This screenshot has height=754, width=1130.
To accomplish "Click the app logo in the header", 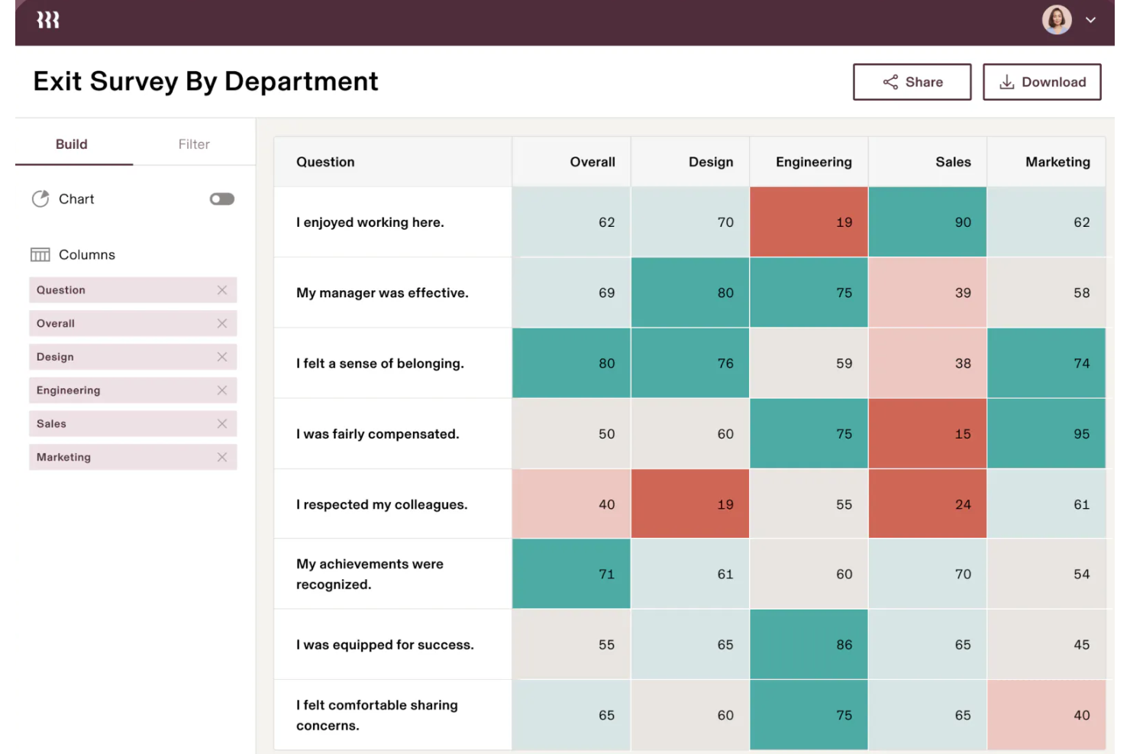I will pos(48,20).
